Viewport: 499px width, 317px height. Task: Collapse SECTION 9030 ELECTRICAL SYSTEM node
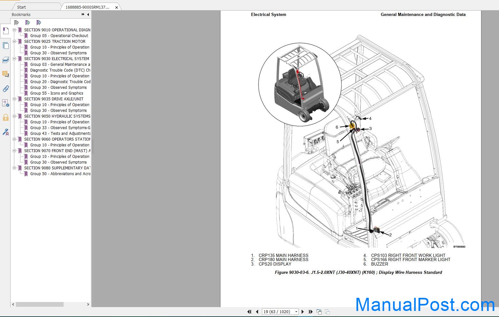[x=14, y=59]
